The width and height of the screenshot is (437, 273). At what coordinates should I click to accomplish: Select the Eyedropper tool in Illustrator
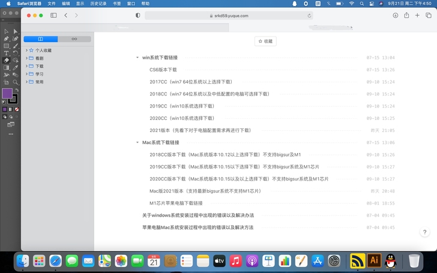(16, 67)
